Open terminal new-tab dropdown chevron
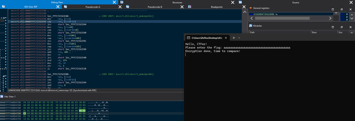The height and width of the screenshot is (121, 355). click(x=239, y=38)
